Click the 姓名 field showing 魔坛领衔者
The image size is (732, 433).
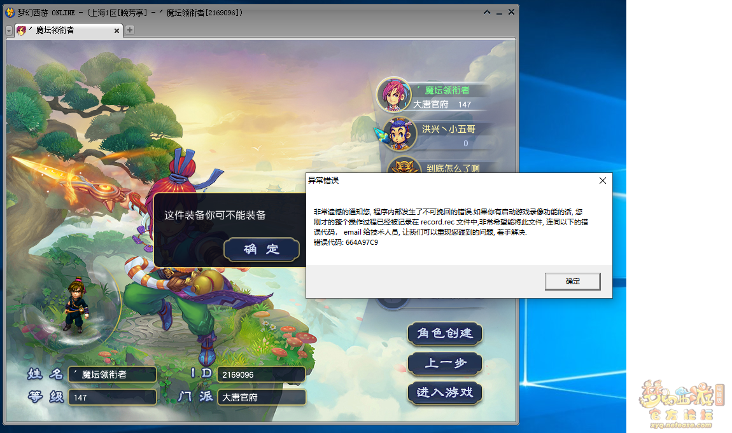pyautogui.click(x=112, y=375)
